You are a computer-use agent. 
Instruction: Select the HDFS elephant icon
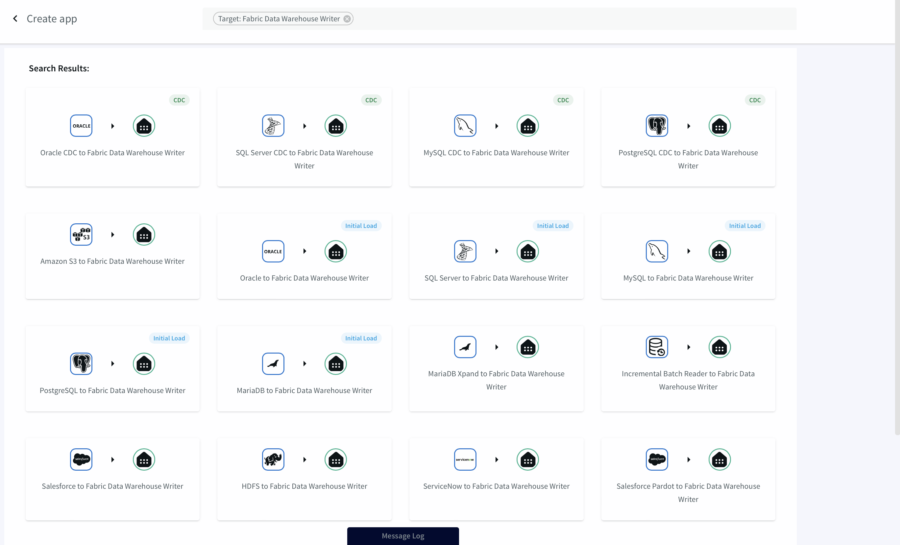[x=273, y=459]
